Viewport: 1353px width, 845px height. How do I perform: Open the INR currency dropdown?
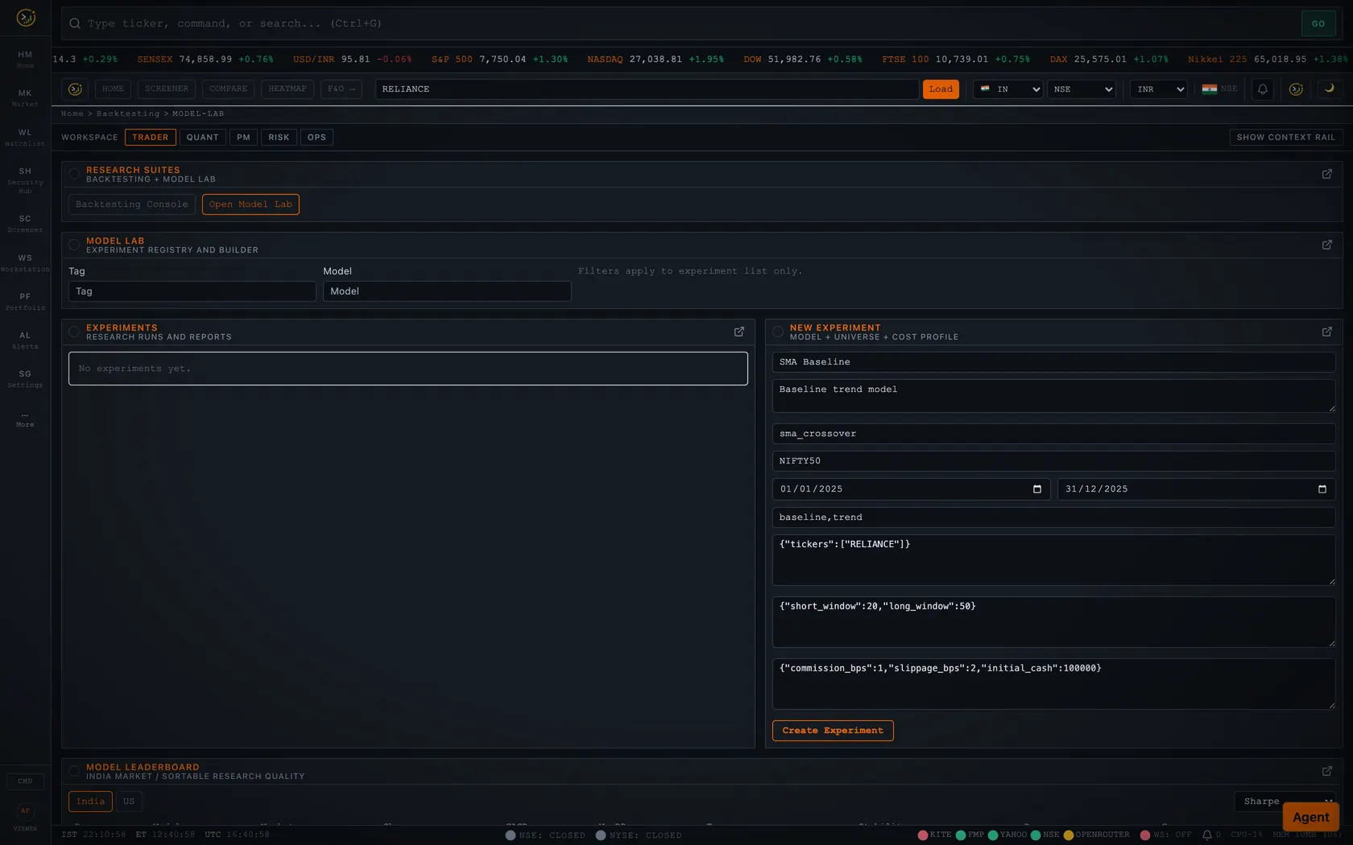tap(1158, 89)
